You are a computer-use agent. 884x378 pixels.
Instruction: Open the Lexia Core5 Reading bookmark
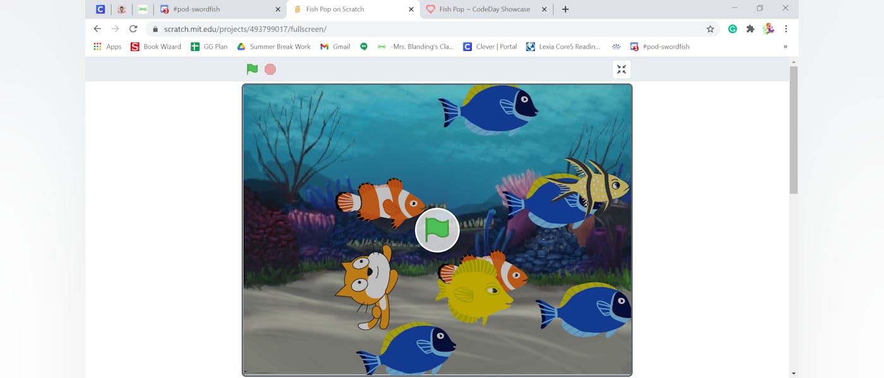click(563, 47)
